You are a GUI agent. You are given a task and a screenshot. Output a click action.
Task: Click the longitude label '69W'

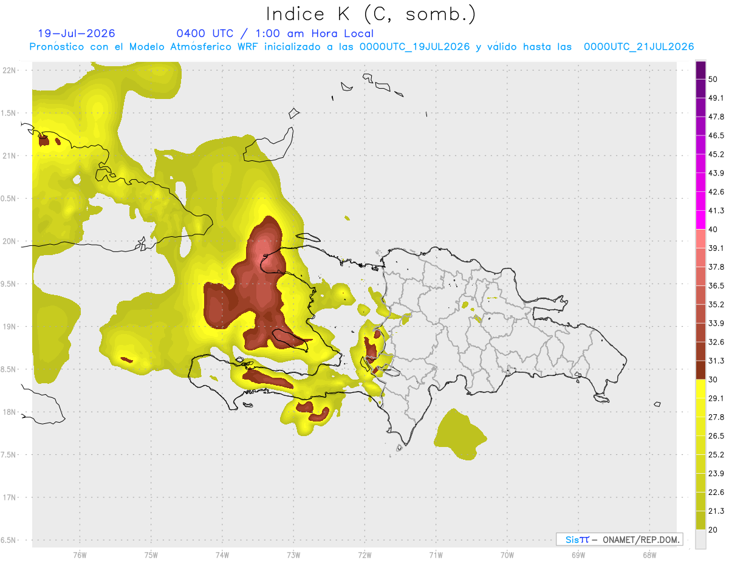tap(578, 555)
